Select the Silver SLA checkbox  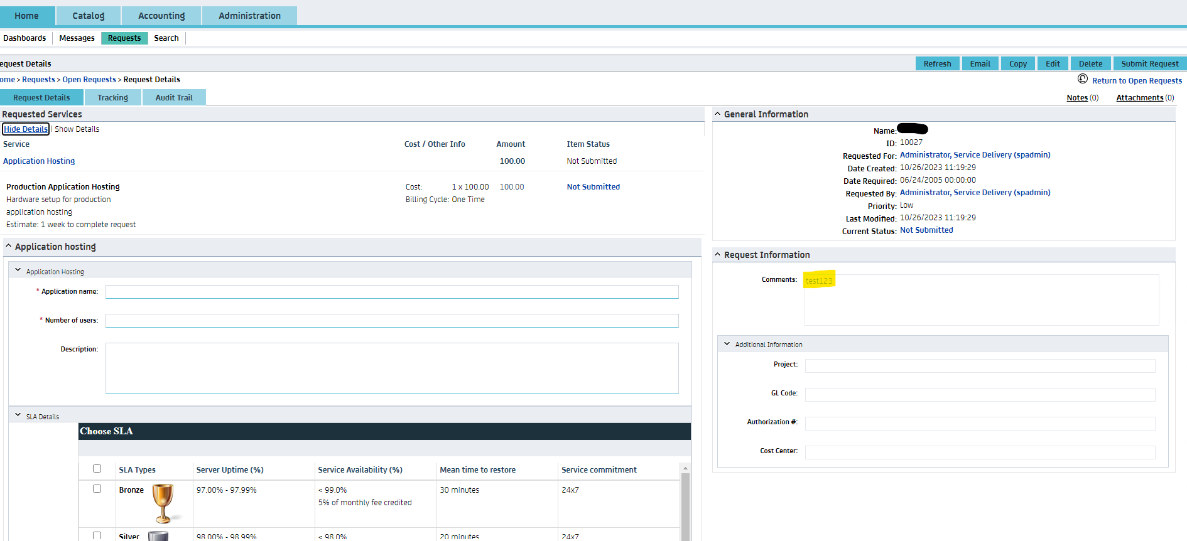point(97,535)
